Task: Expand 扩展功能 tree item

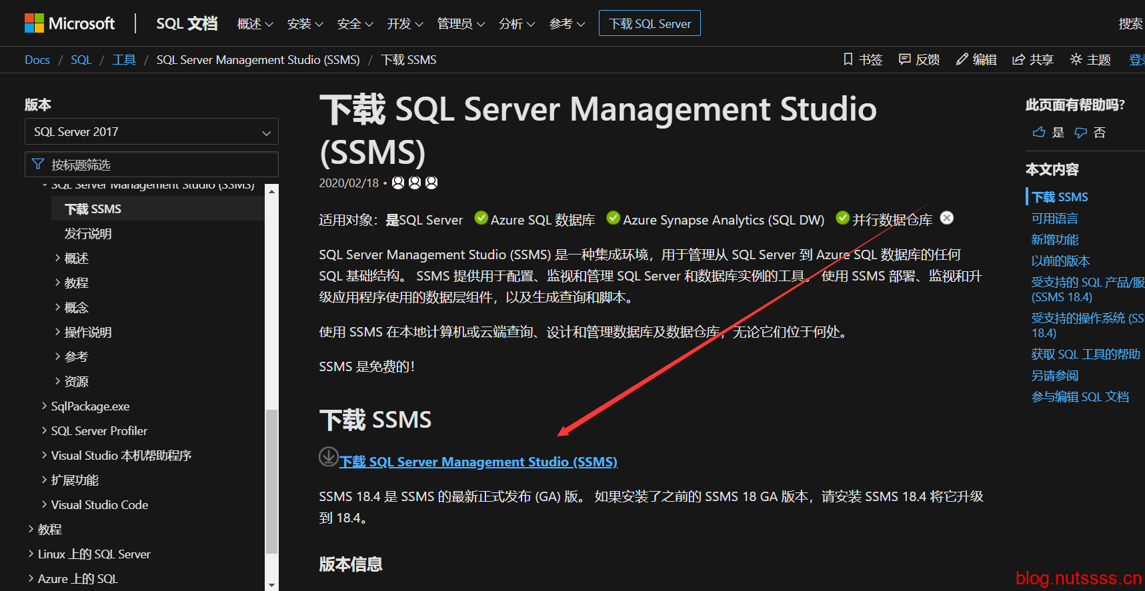Action: pos(45,480)
